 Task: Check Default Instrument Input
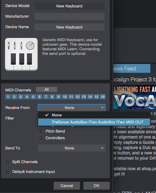coord(7,172)
